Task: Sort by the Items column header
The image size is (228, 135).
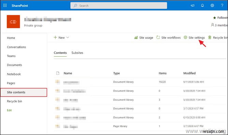Action: [x=162, y=73]
